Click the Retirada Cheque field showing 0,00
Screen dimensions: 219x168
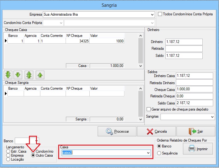[194, 96]
